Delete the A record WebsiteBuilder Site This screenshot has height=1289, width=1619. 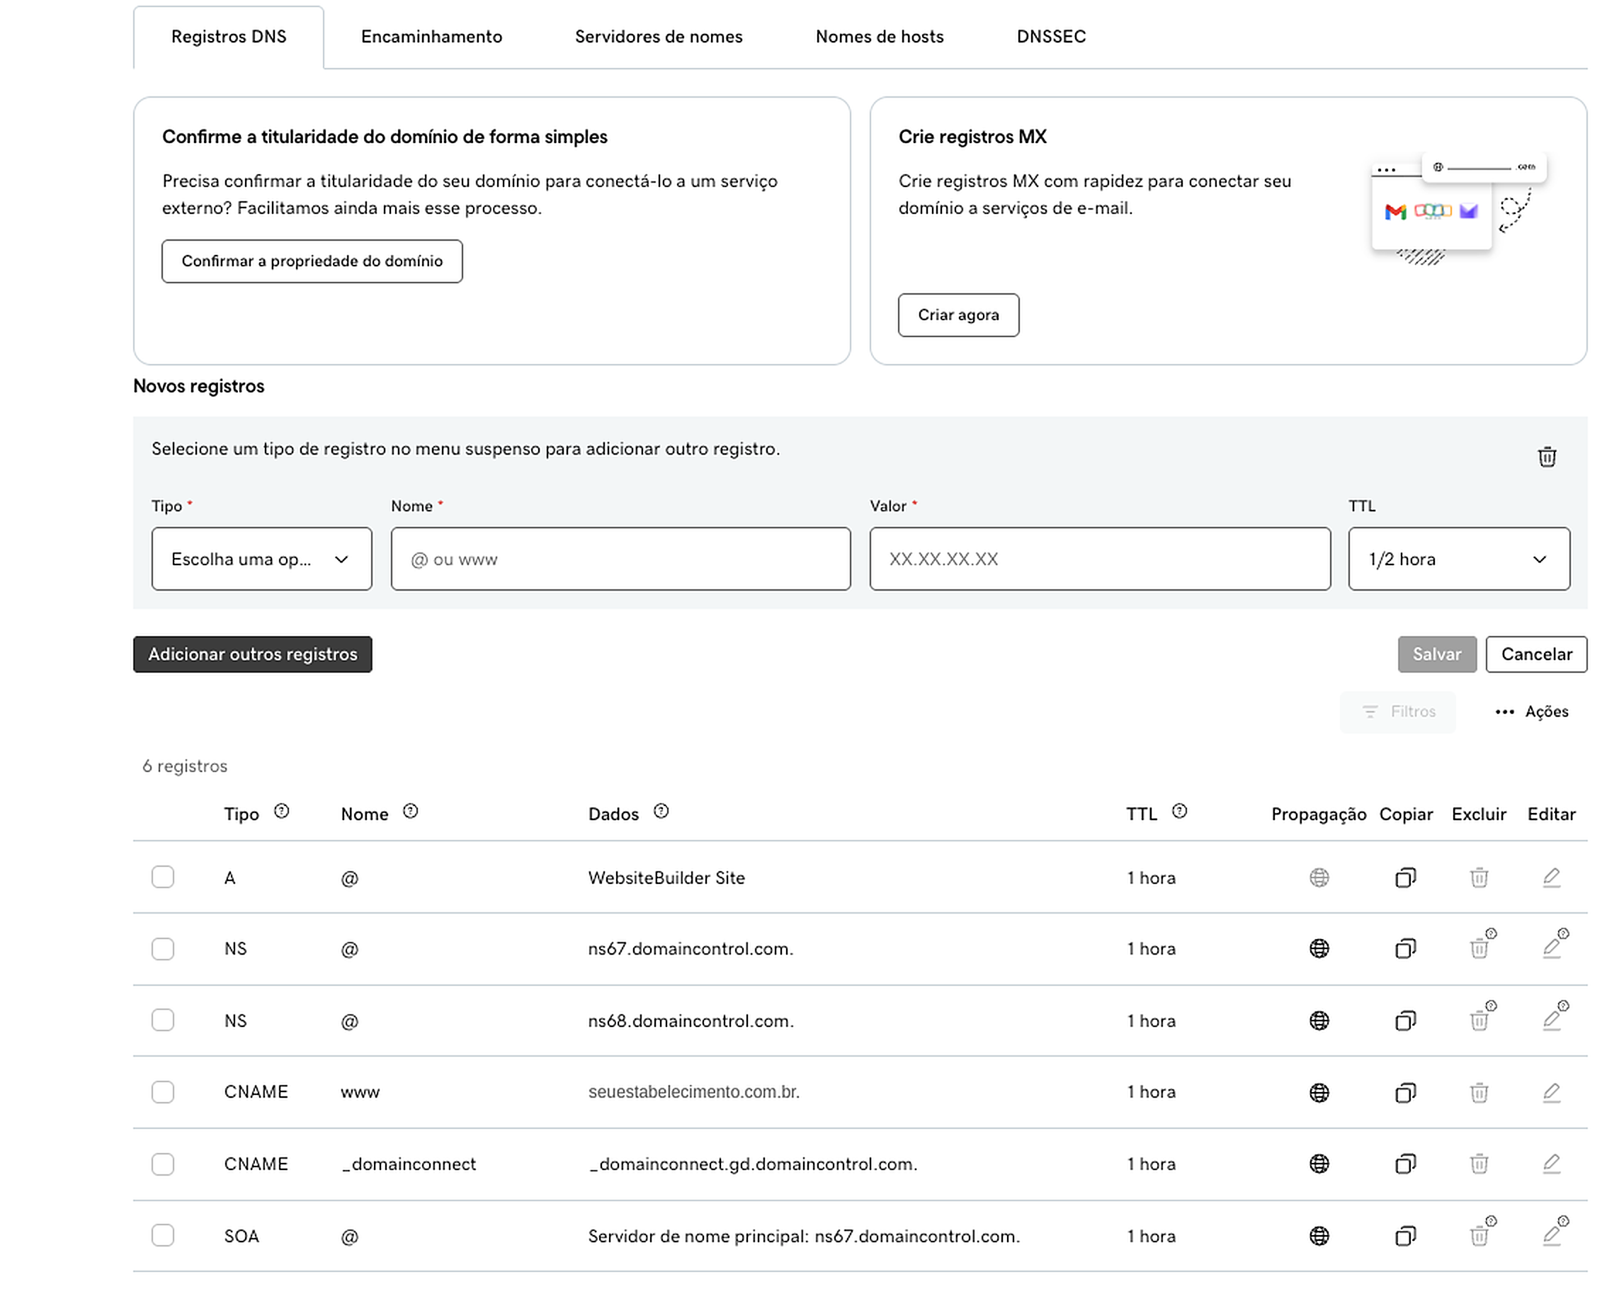(x=1479, y=877)
